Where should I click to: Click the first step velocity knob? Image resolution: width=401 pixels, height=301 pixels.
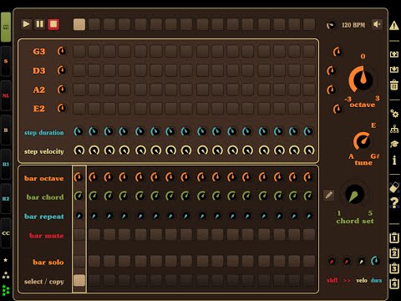pos(79,150)
